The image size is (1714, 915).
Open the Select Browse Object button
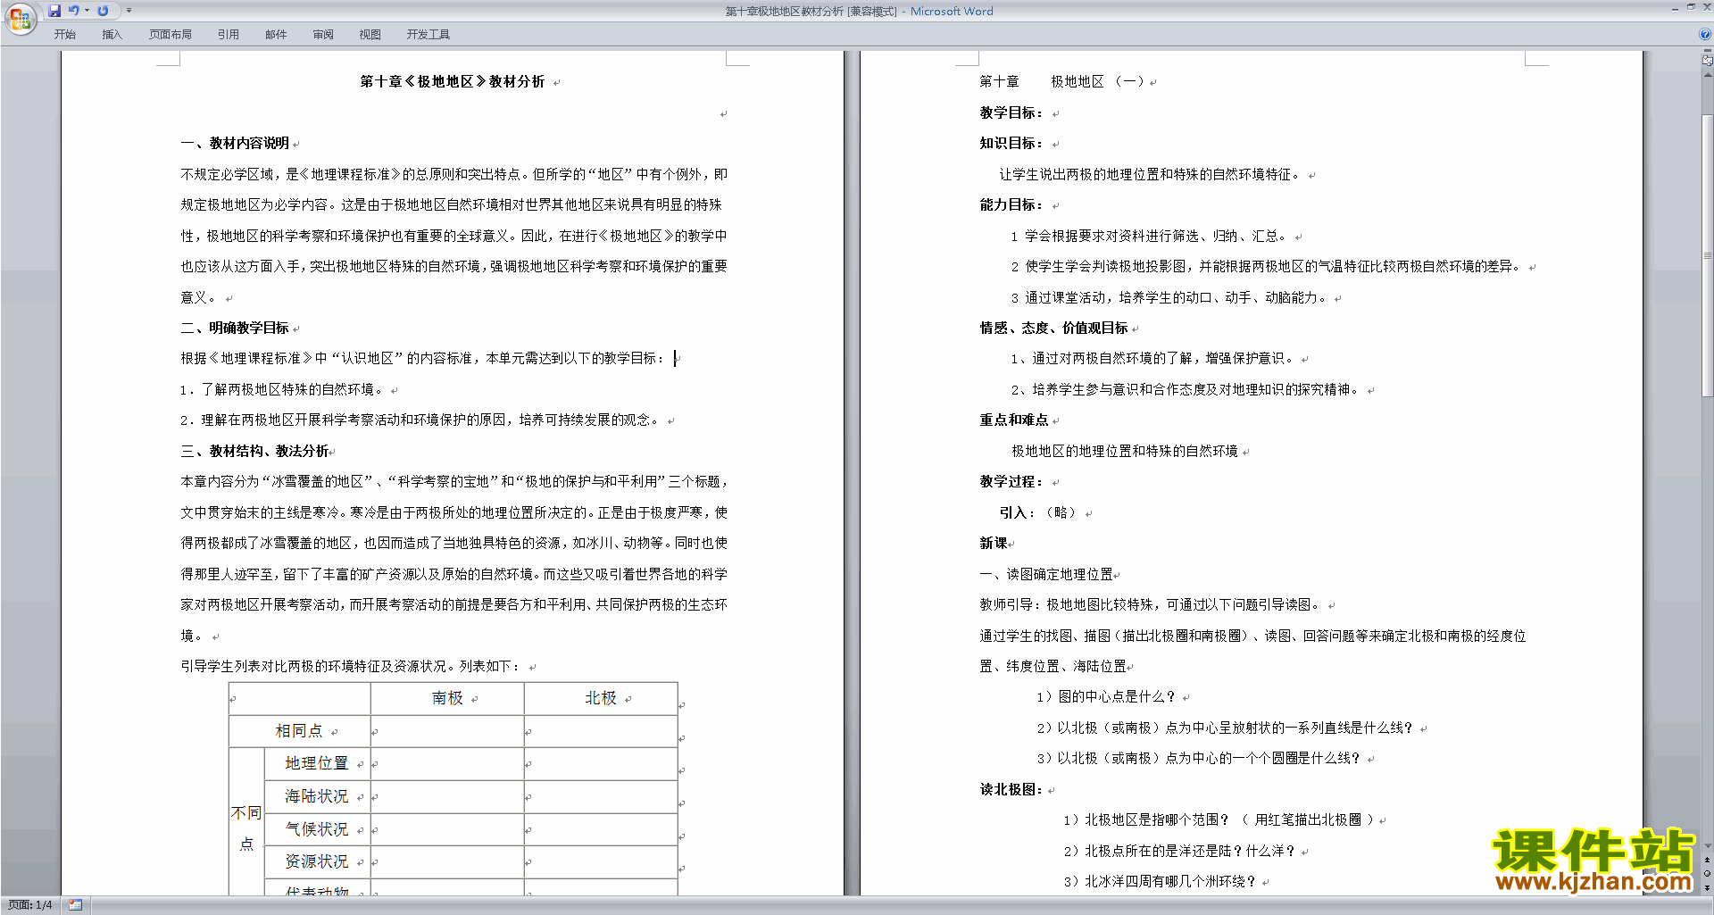tap(1707, 874)
